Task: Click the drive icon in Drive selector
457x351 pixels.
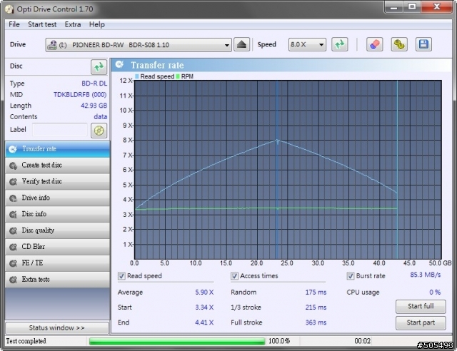Action: click(x=52, y=45)
